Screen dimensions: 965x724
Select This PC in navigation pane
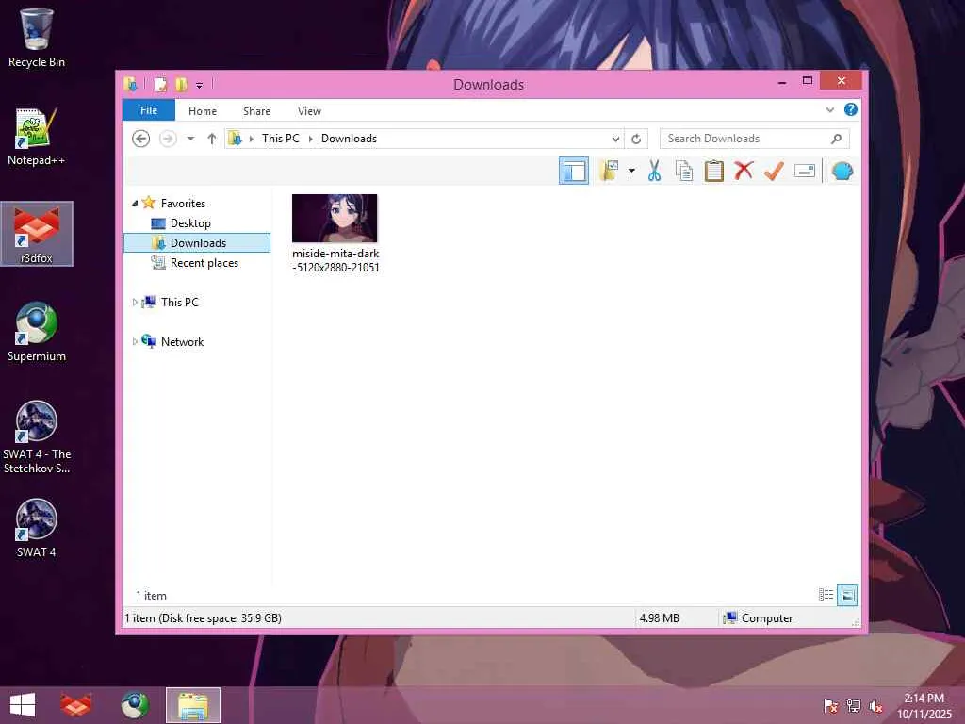tap(180, 303)
